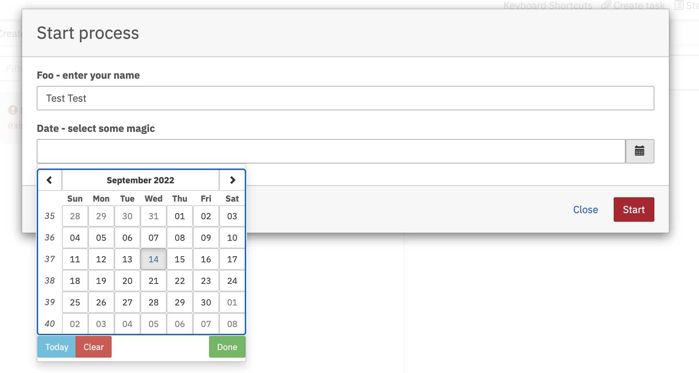Pick September 01 date cell

pyautogui.click(x=180, y=216)
